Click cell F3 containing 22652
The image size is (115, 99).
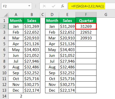pyautogui.click(x=86, y=32)
